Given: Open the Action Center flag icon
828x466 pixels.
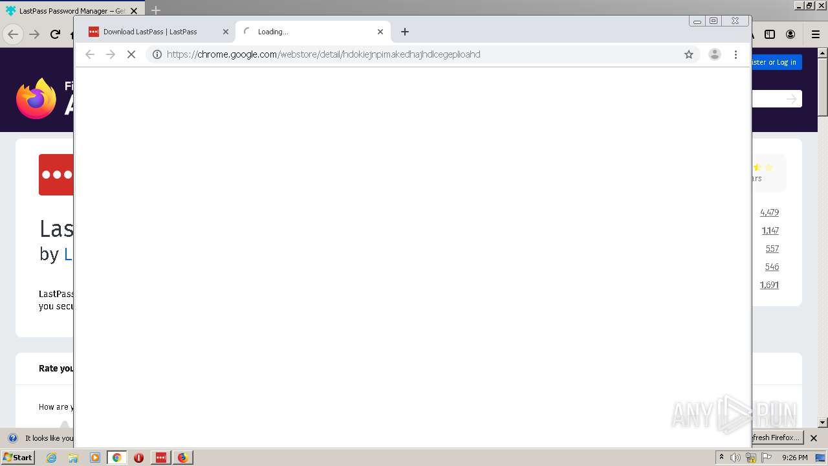Looking at the screenshot, I should point(767,458).
